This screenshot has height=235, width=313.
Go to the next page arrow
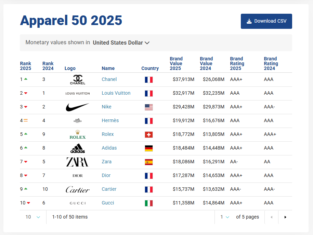tap(285, 217)
